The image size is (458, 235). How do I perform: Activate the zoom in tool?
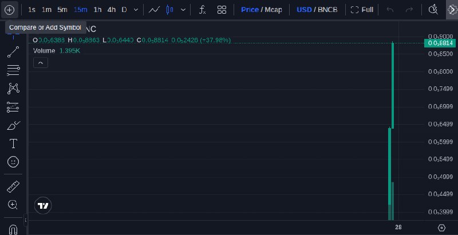click(13, 205)
